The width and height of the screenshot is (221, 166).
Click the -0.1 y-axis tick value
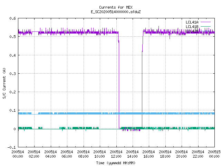pos(11,147)
